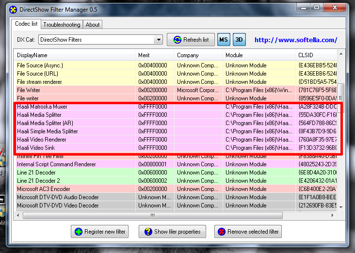Select the File stream renderer row

point(176,82)
